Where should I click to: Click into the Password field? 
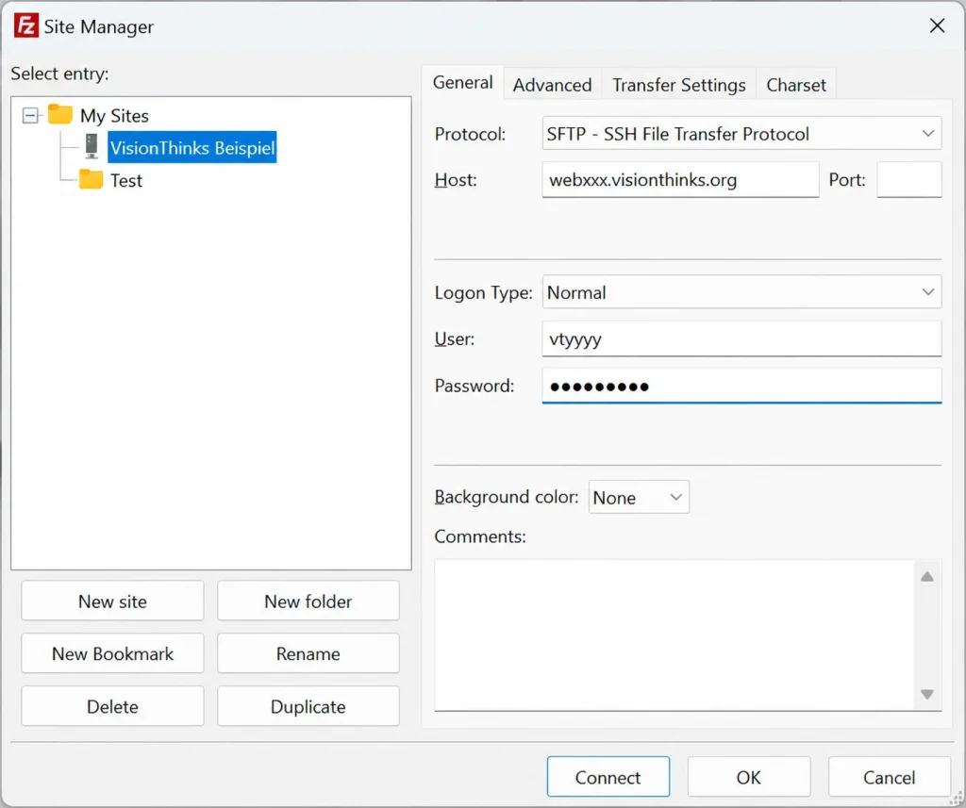click(x=741, y=386)
